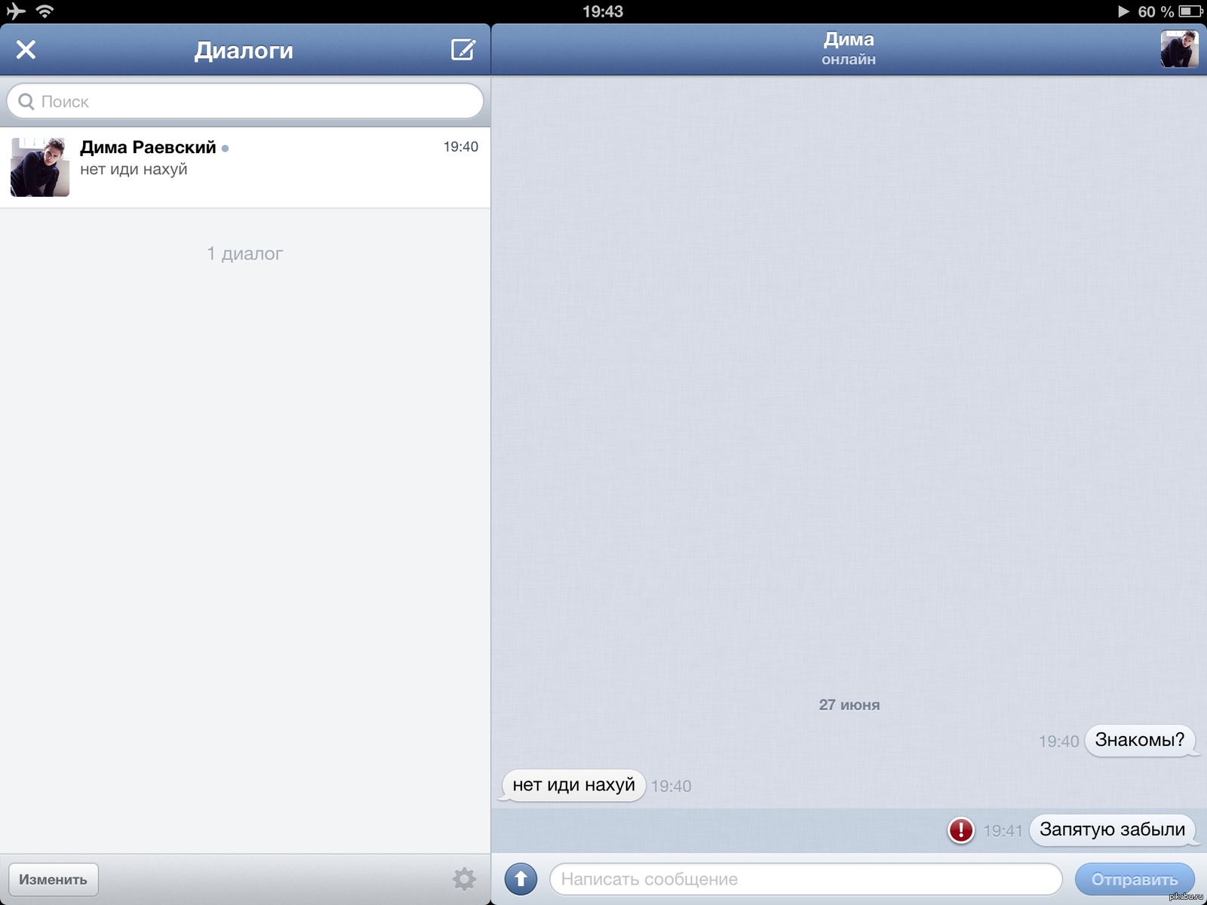Tap the battery icon in status bar
This screenshot has height=905, width=1207.
click(1190, 11)
